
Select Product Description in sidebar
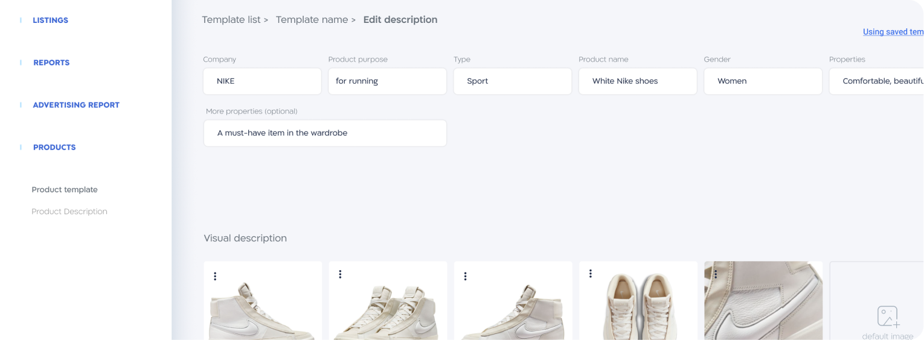[x=69, y=212]
